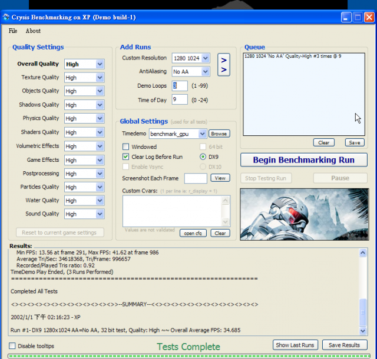The image size is (377, 359).
Task: Click the Completed All Tests line
Action: pyautogui.click(x=34, y=291)
